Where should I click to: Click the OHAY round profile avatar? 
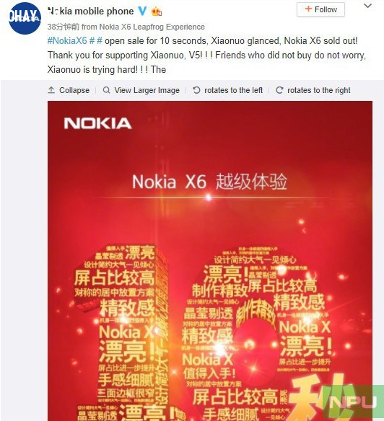click(x=25, y=18)
